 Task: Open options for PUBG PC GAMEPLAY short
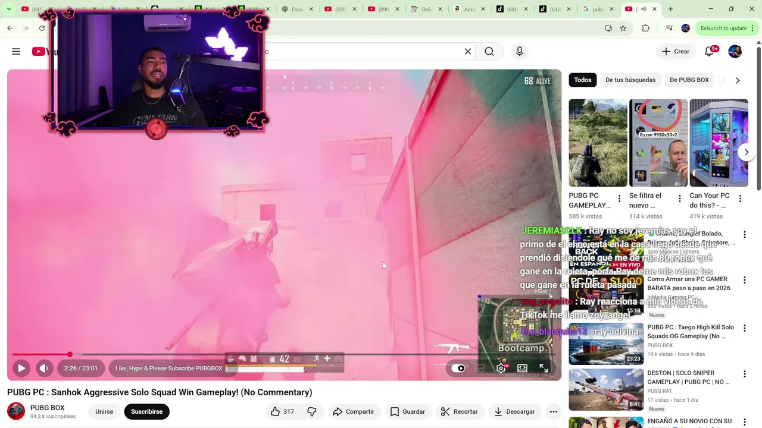pyautogui.click(x=619, y=199)
